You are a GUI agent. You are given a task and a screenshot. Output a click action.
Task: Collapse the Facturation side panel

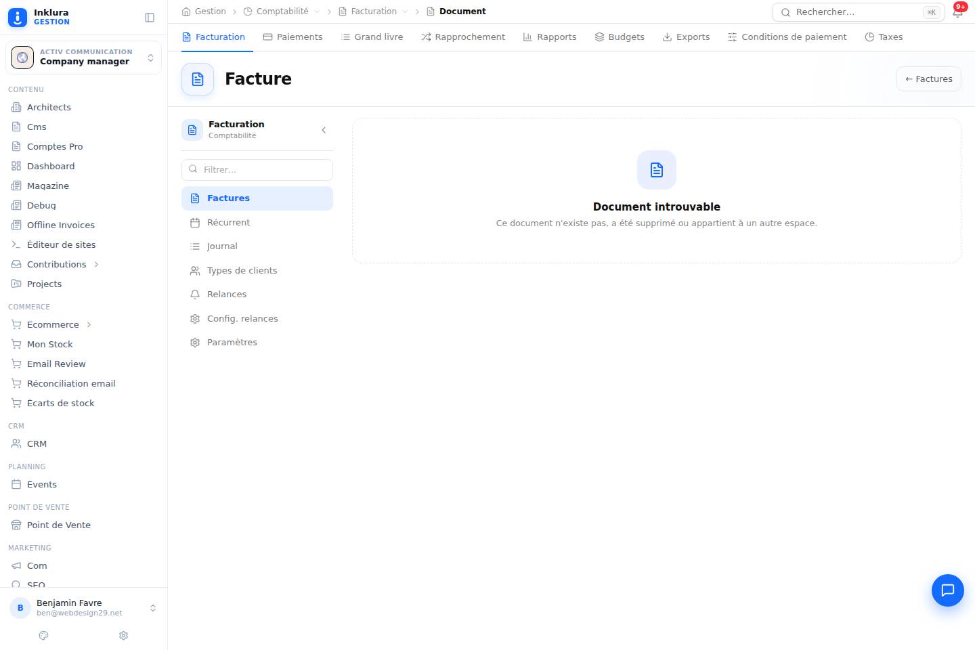(324, 130)
